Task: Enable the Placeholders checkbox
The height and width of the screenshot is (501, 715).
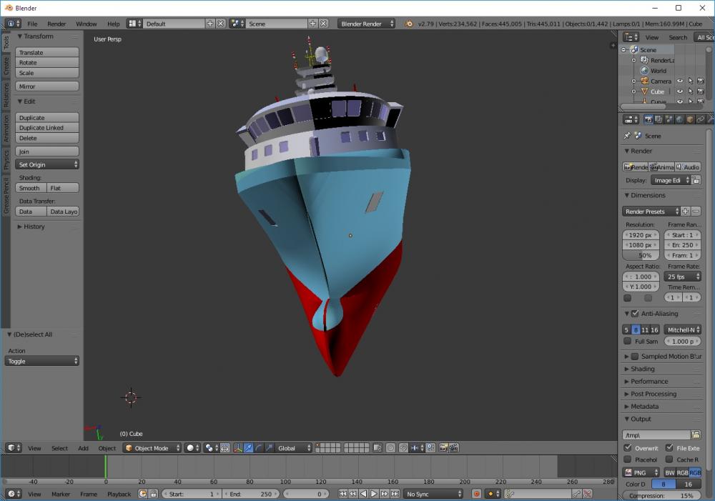Action: [x=628, y=459]
